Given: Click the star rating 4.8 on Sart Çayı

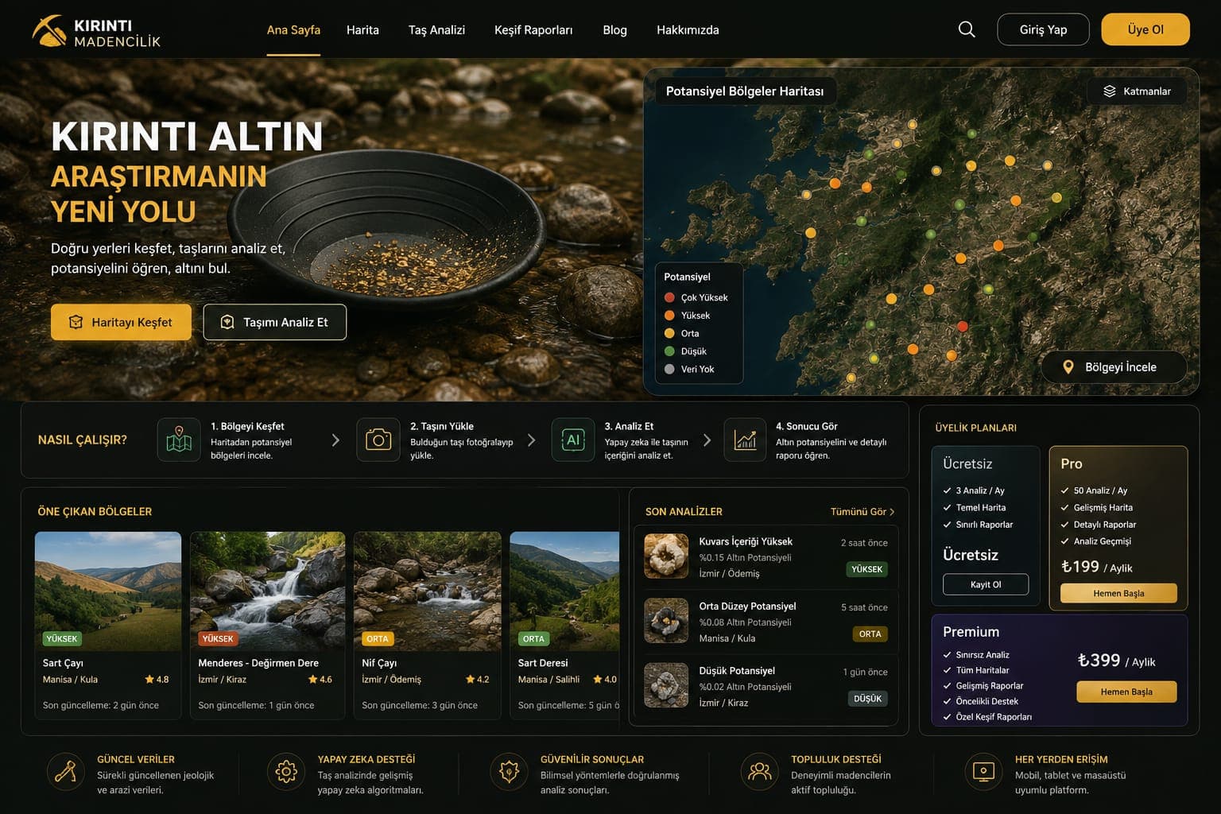Looking at the screenshot, I should point(157,680).
